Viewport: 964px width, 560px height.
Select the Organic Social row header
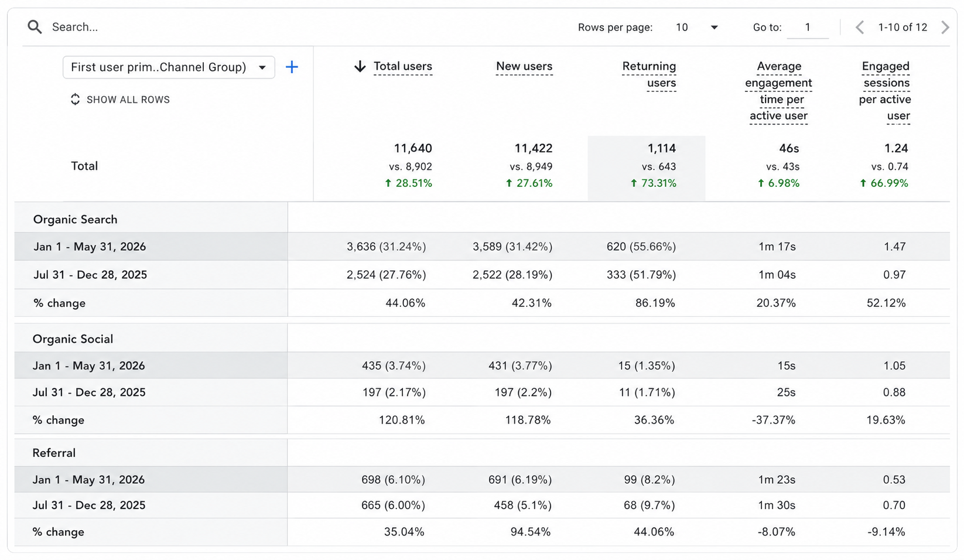pos(73,339)
